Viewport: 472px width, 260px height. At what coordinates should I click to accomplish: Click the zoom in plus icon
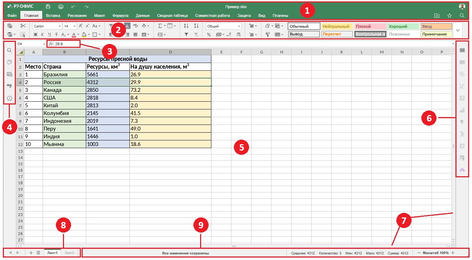tap(453, 253)
